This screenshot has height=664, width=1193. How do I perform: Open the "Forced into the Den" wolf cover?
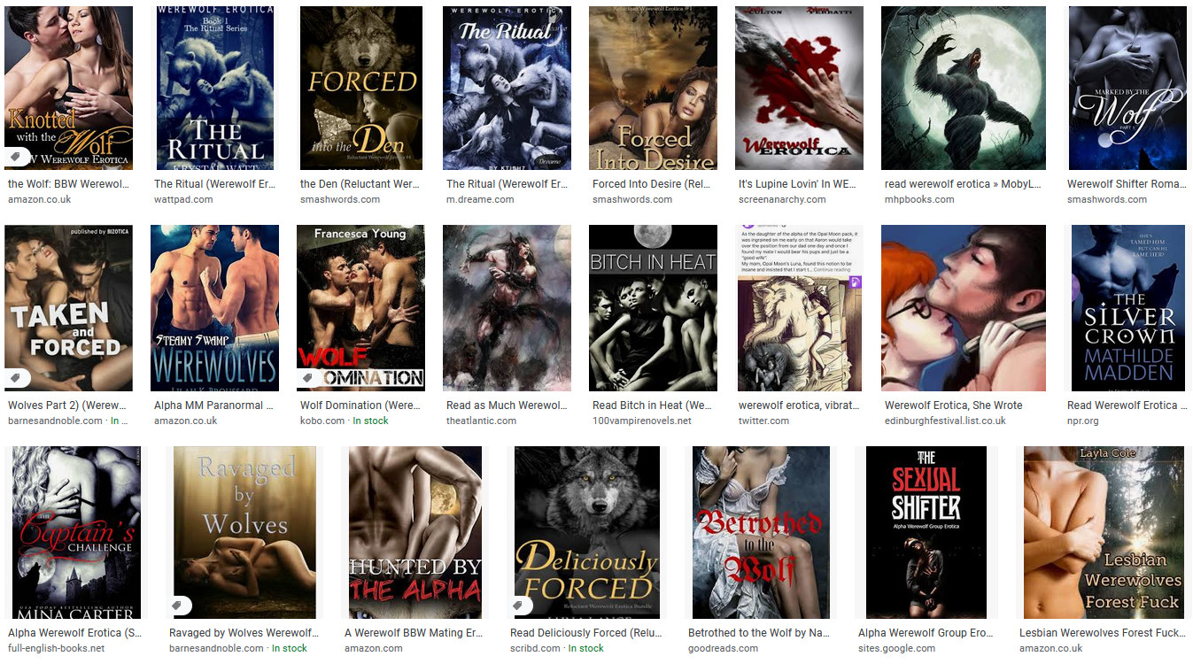pos(360,88)
